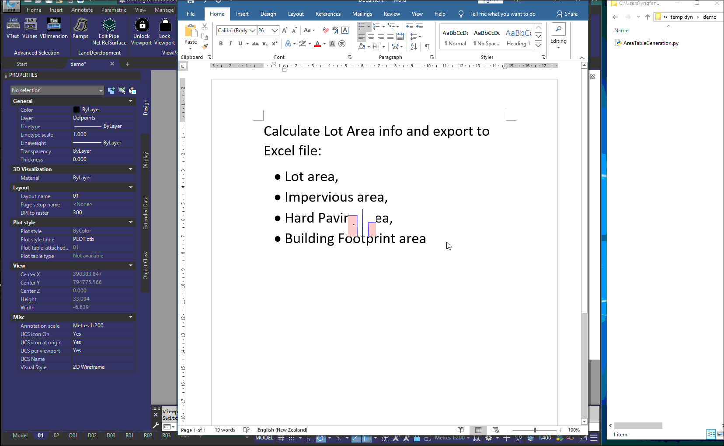Collapse the General section in Properties
Viewport: 724px width, 446px height.
(130, 101)
